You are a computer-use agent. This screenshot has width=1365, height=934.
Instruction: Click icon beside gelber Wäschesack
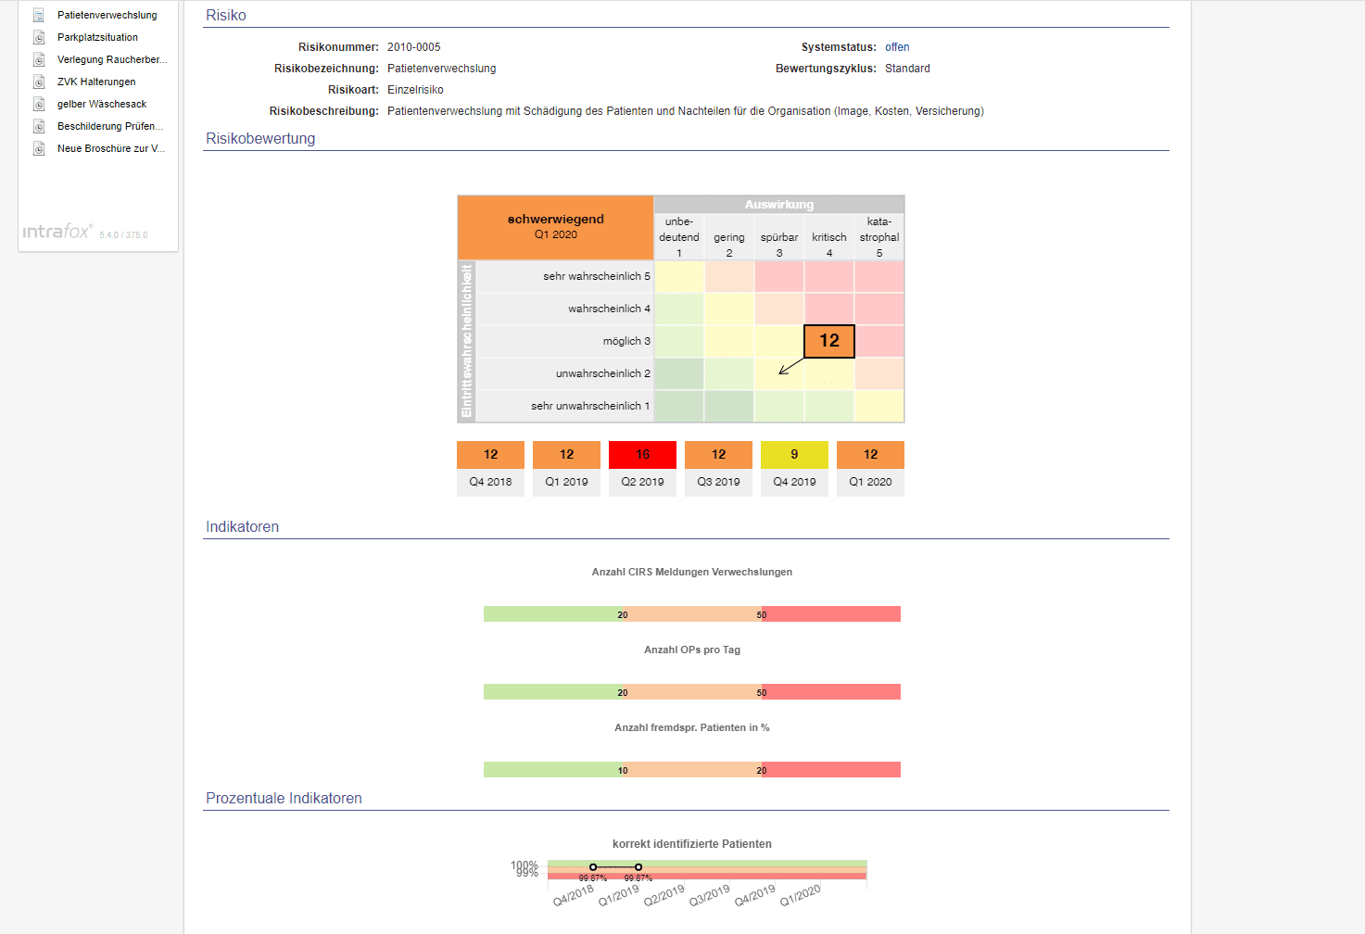tap(39, 104)
